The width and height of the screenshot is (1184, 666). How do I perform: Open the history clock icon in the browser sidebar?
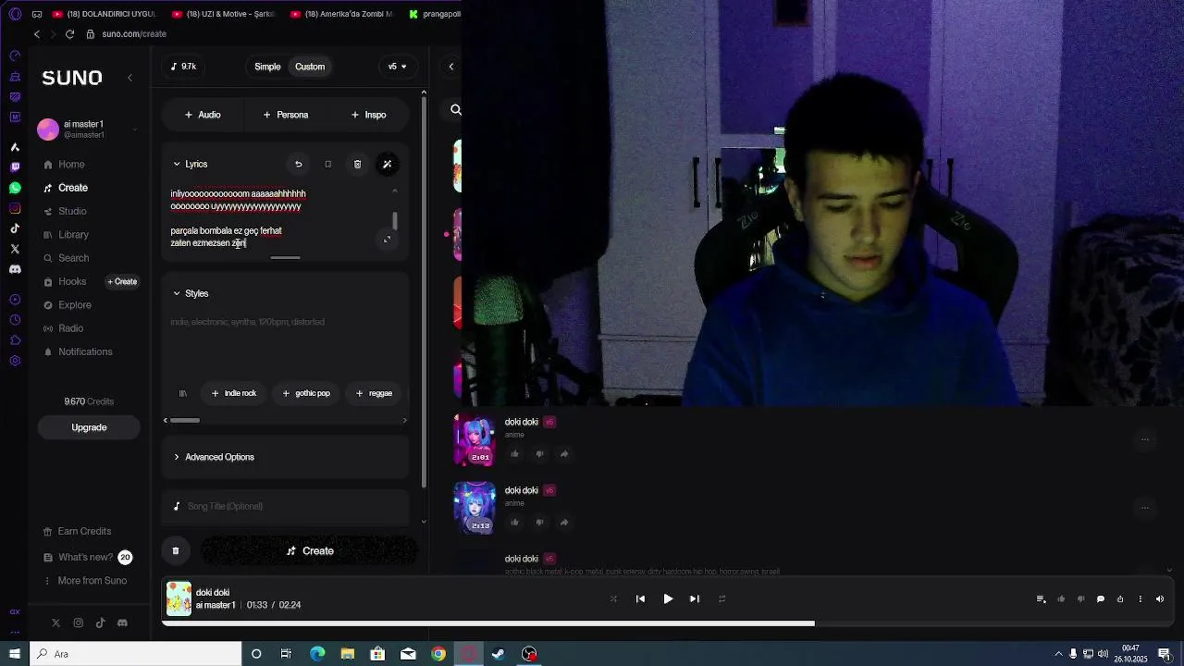[15, 319]
